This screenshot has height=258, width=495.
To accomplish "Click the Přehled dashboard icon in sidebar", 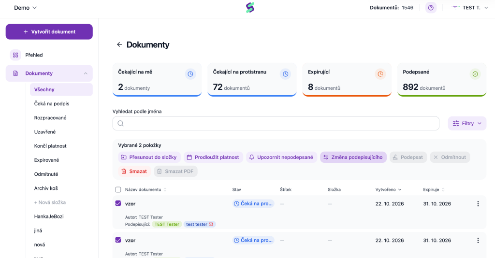I will point(15,55).
